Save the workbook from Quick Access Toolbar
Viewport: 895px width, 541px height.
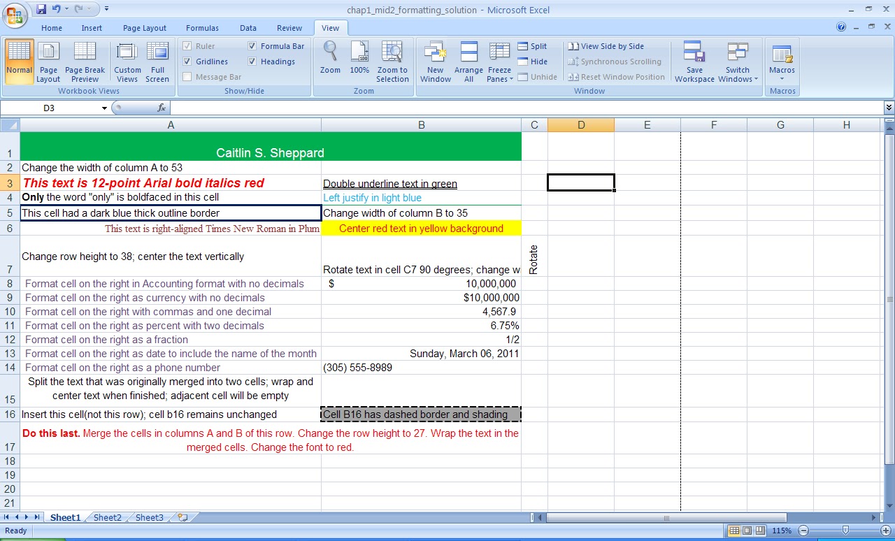[x=41, y=9]
